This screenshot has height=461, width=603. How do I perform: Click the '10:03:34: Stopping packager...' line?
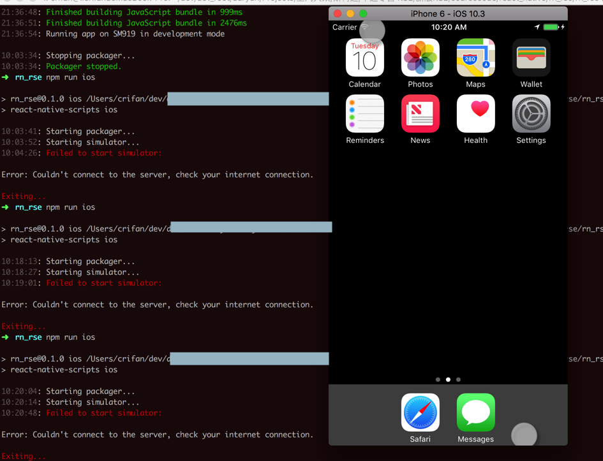(68, 55)
